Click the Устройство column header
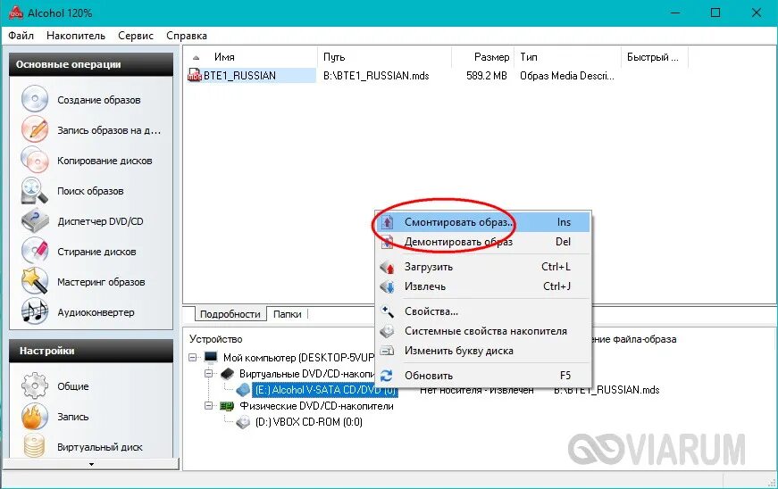The image size is (778, 489). 216,339
